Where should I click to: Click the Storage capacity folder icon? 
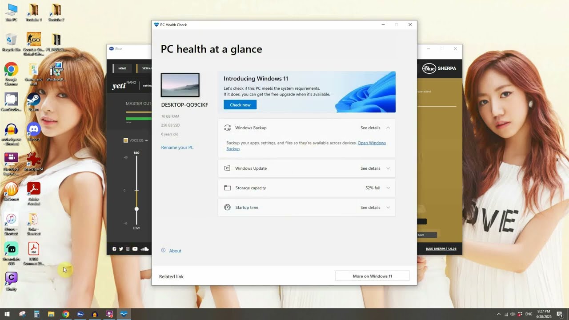(228, 188)
